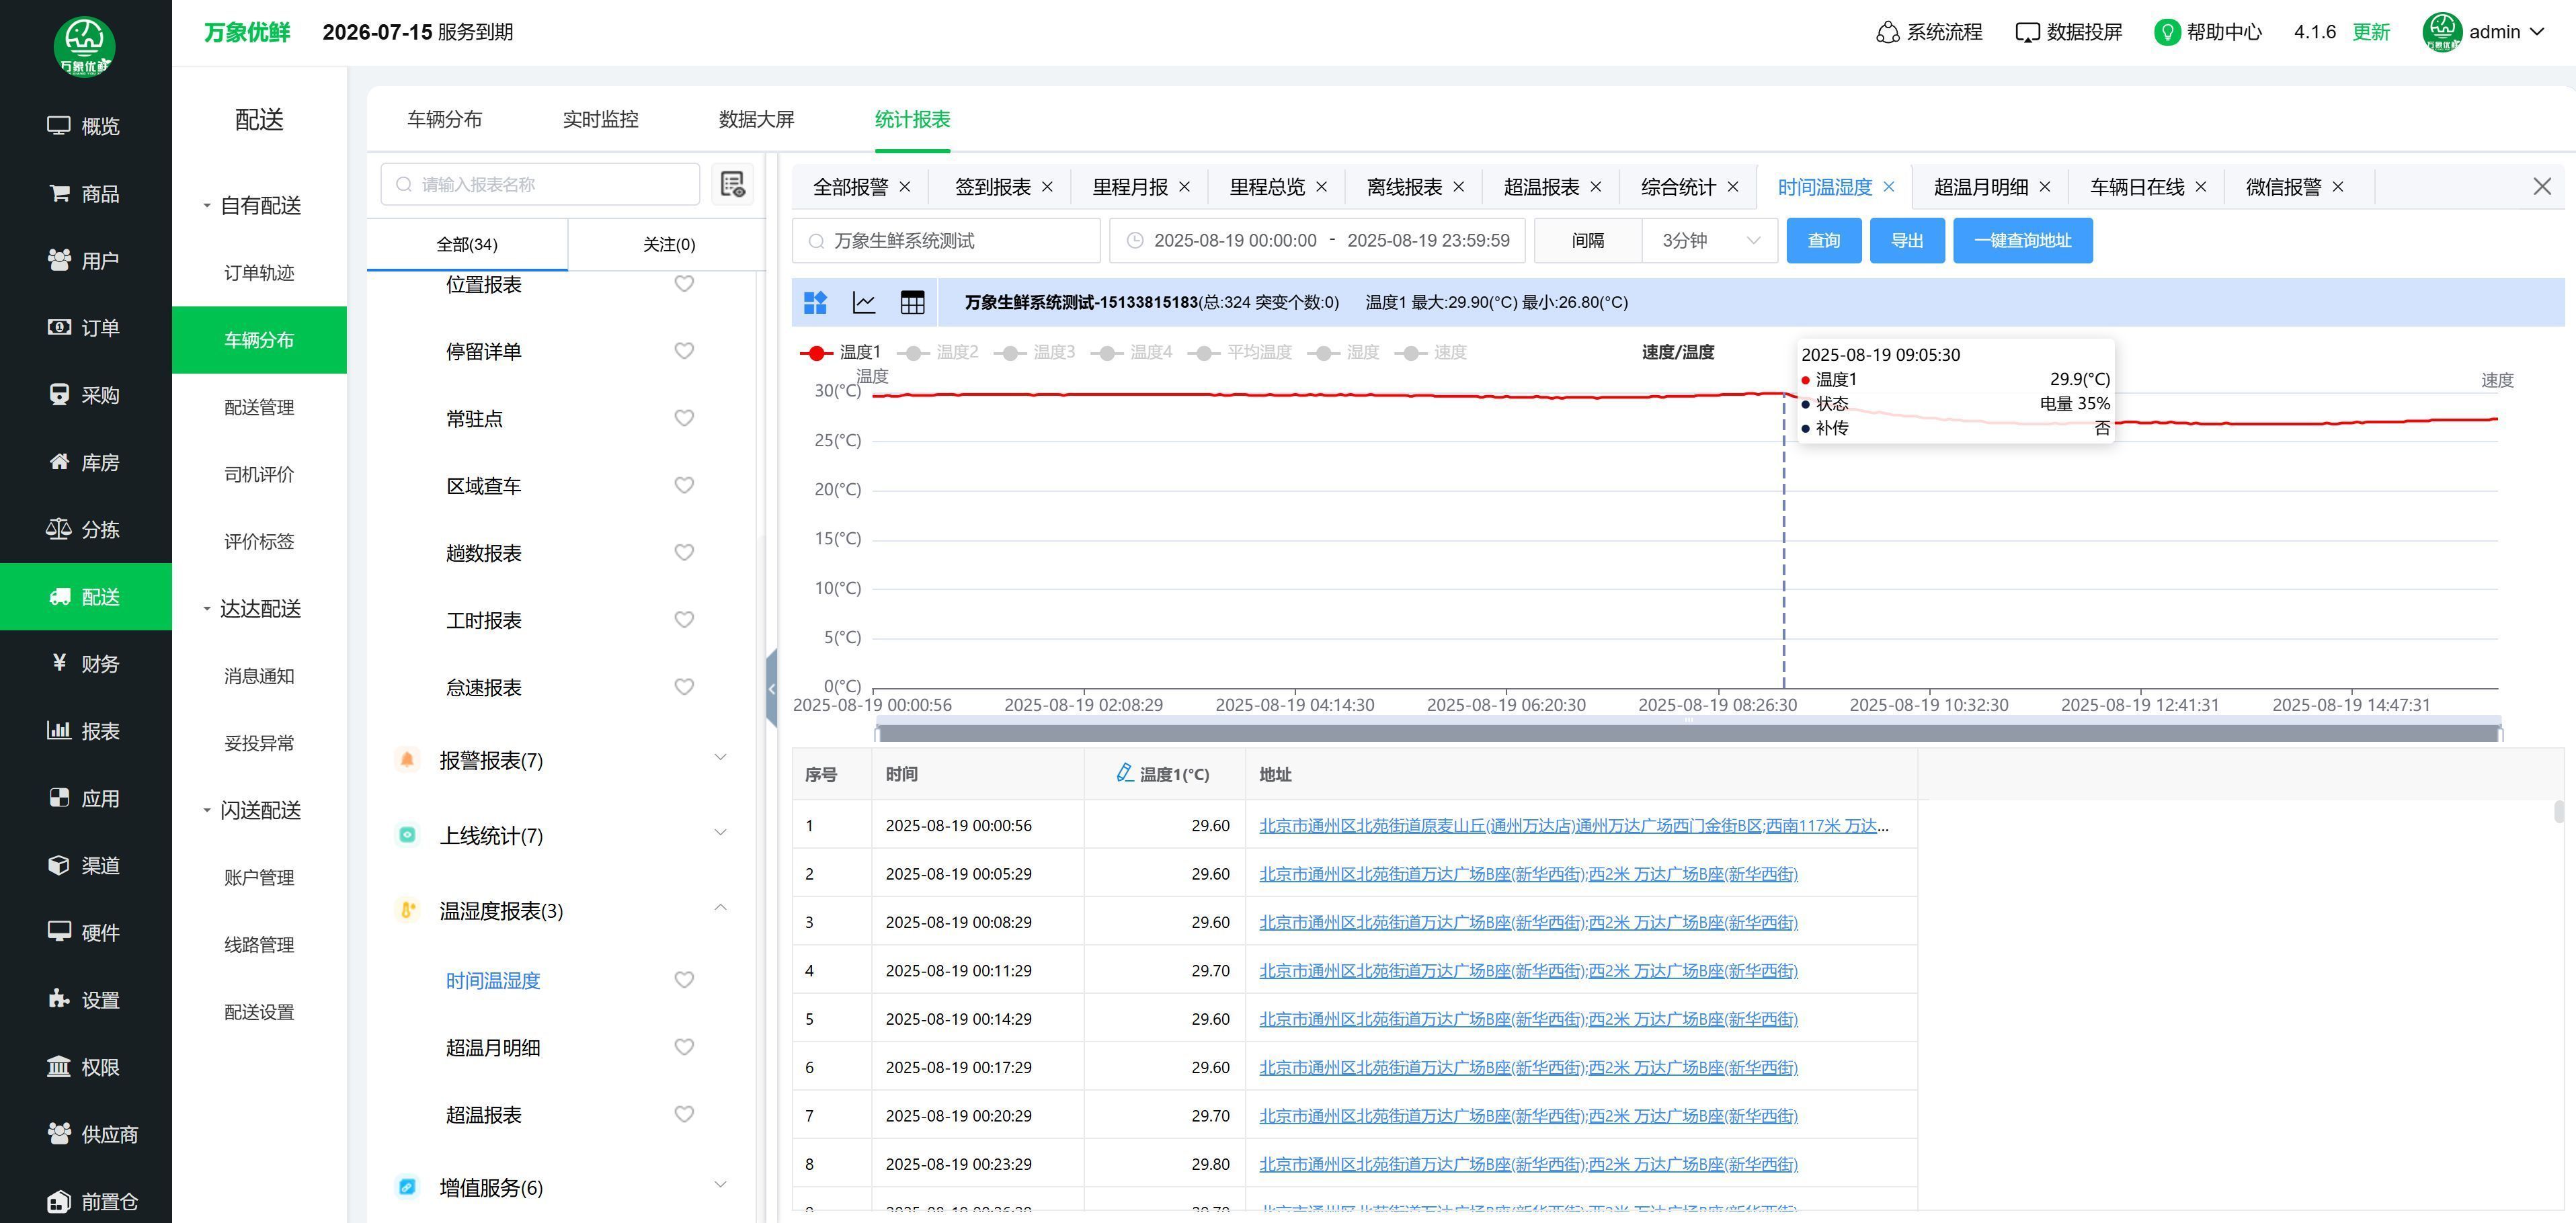Toggle the 平均温度 legend series

click(x=1240, y=352)
